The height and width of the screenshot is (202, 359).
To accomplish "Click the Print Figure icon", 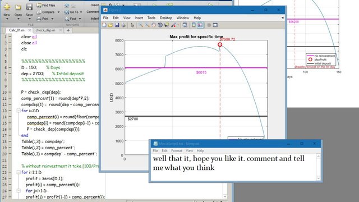I will (123, 25).
